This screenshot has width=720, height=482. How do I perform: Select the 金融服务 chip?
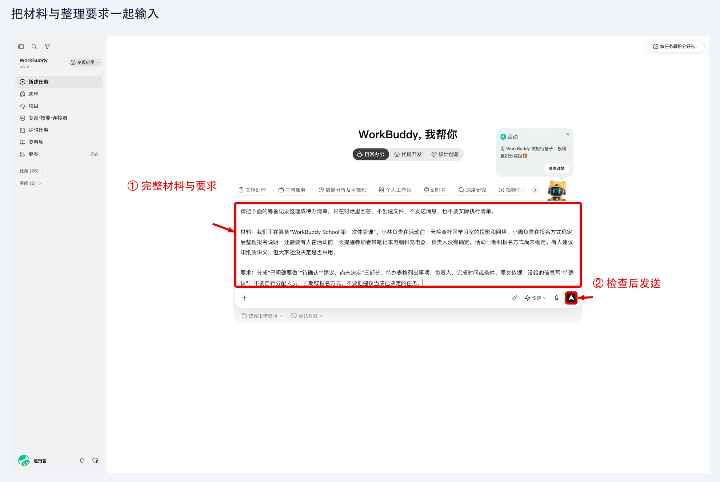coord(292,190)
